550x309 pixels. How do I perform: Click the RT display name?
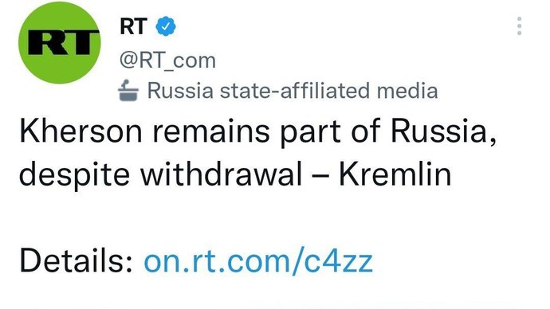pyautogui.click(x=133, y=26)
